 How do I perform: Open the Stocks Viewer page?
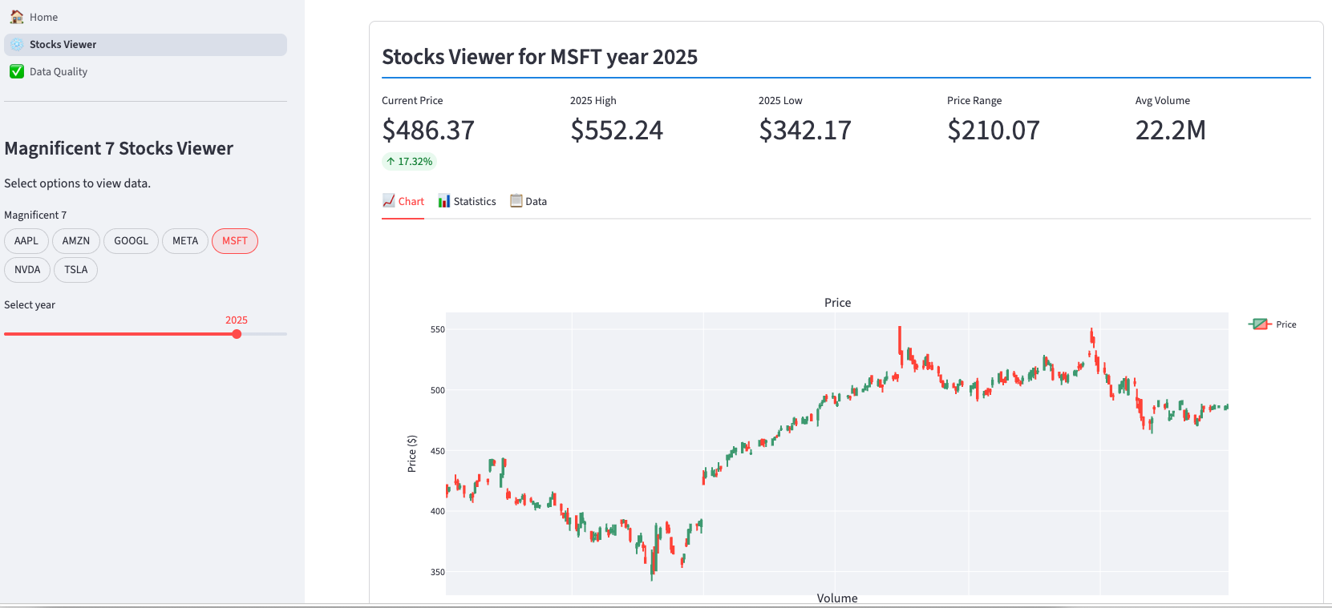point(145,45)
